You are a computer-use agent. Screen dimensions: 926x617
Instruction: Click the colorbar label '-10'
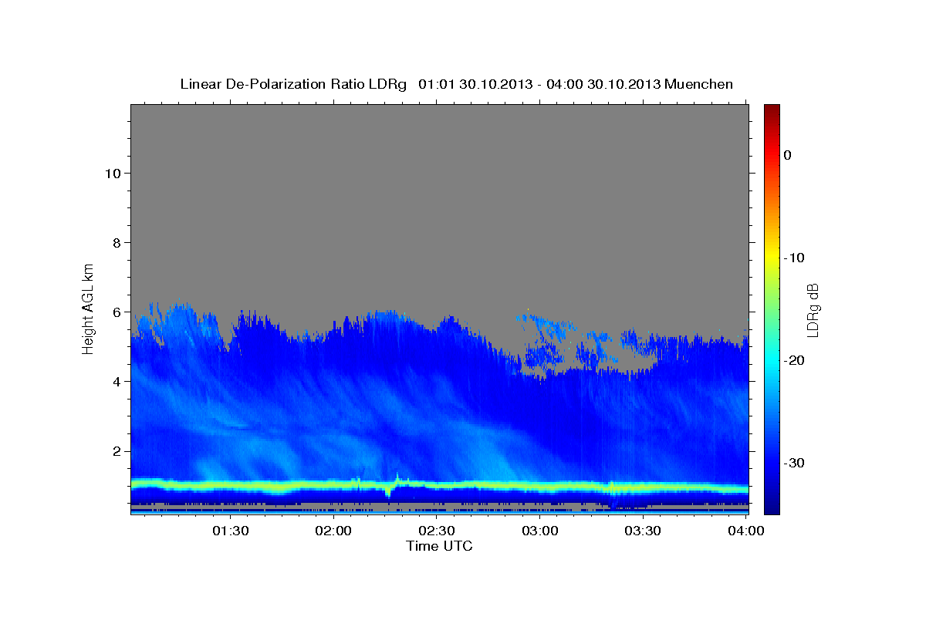tap(795, 258)
